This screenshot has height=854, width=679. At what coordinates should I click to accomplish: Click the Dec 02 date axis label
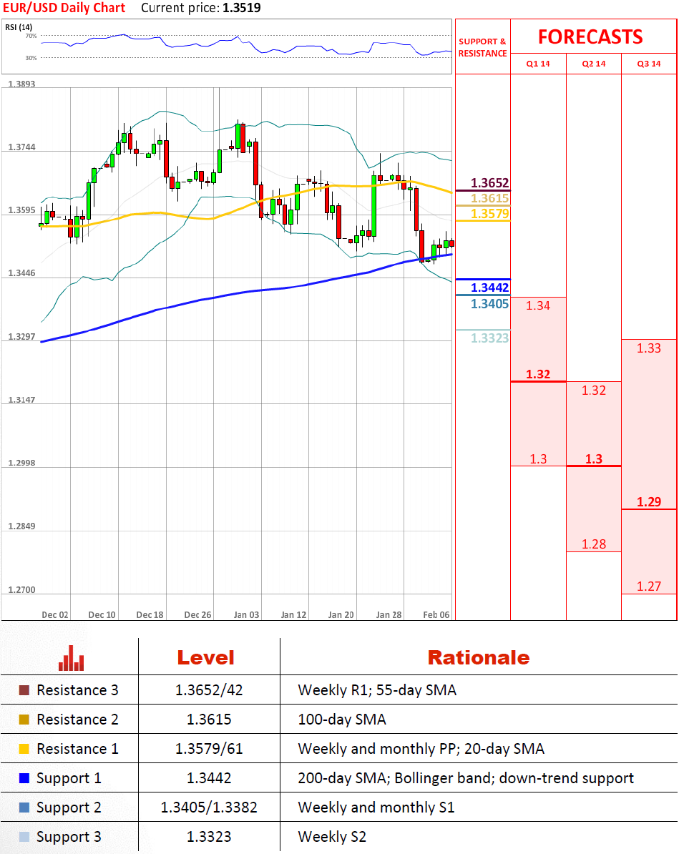tap(55, 614)
